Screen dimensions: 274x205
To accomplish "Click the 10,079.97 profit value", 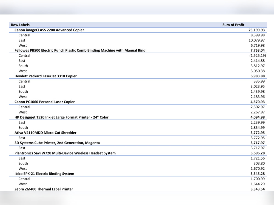I will pos(256,40).
